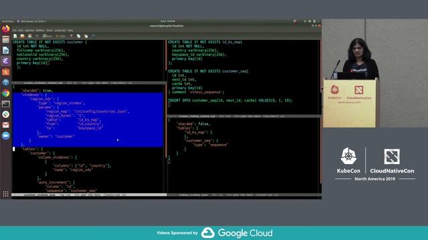Click 'CREATE TABLE IF NOT EXISTS customer_seq(' line
428x240 pixels.
(x=208, y=71)
